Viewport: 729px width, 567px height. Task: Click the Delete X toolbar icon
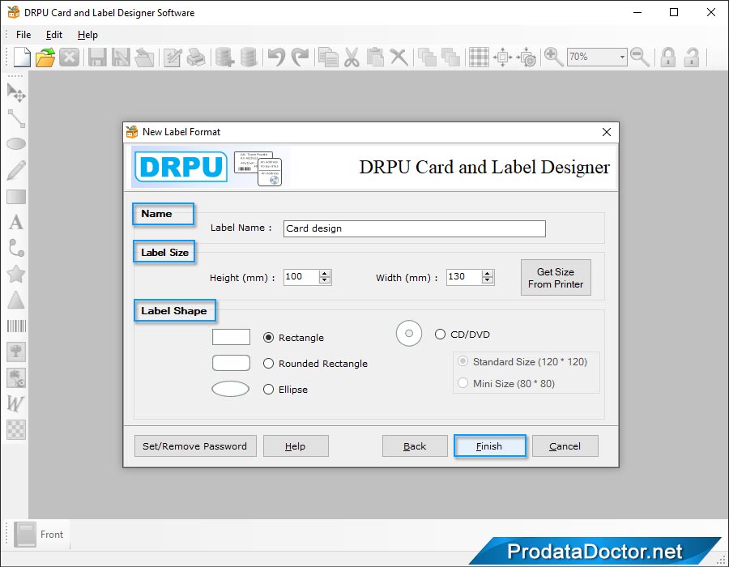click(399, 58)
